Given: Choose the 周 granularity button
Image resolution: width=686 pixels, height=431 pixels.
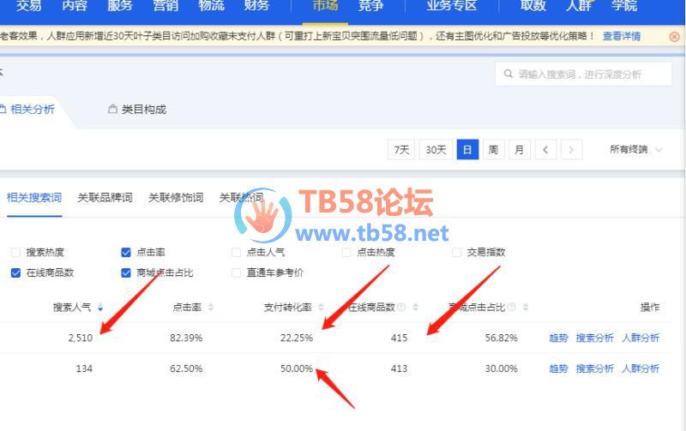Looking at the screenshot, I should (x=494, y=150).
